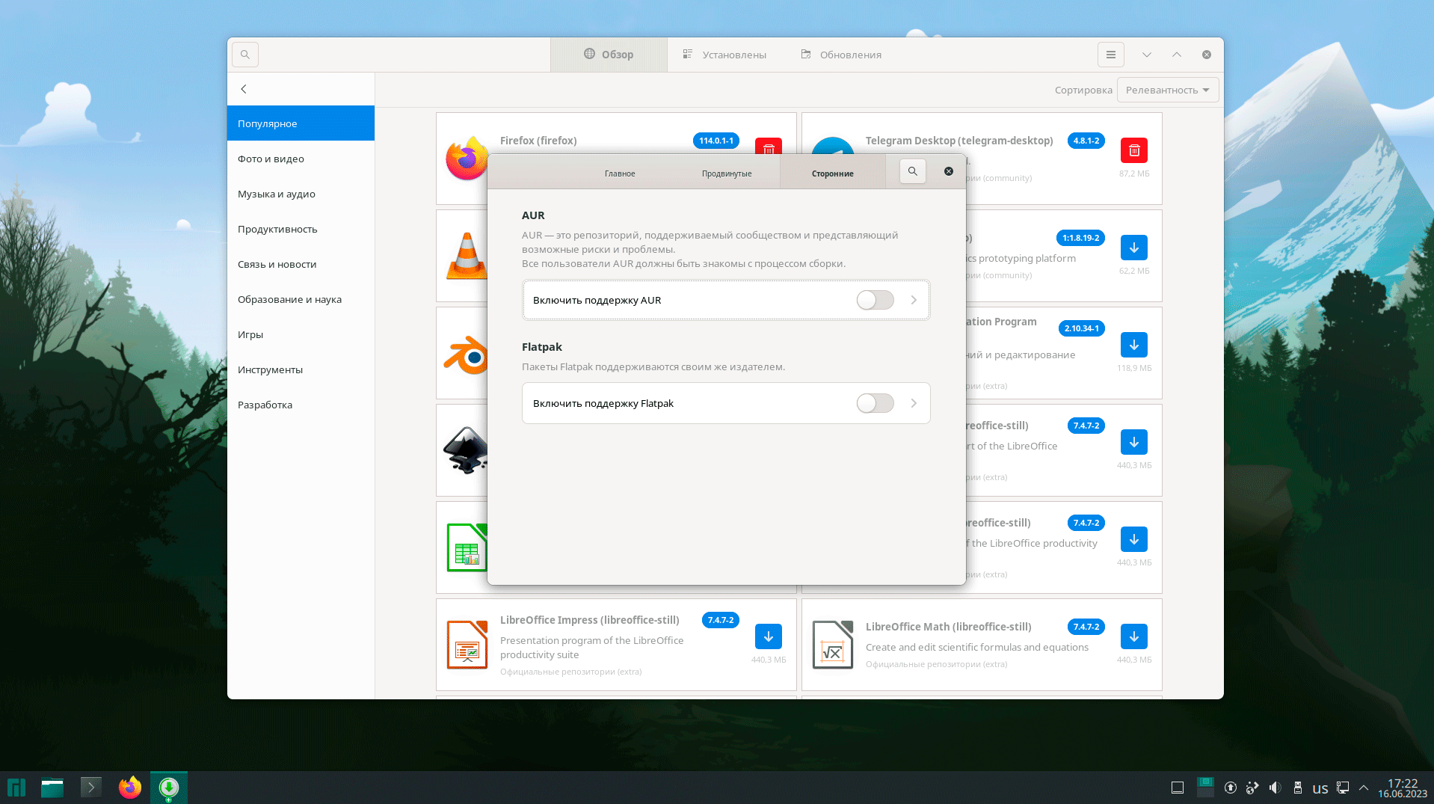The width and height of the screenshot is (1434, 804).
Task: Click LibreOffice Impress (libreoffice-still) title
Action: point(590,620)
